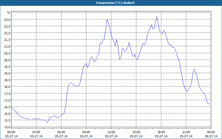This screenshot has width=222, height=139.
Task: Click the 06.07.14 date label
Action: (x=211, y=136)
